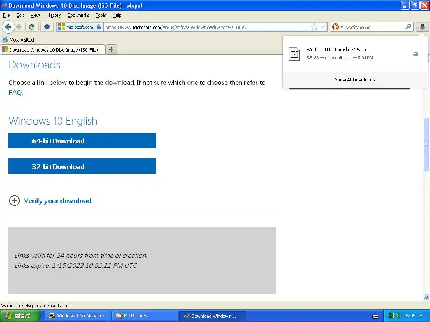430x322 pixels.
Task: Click the links expire date text
Action: (x=76, y=265)
